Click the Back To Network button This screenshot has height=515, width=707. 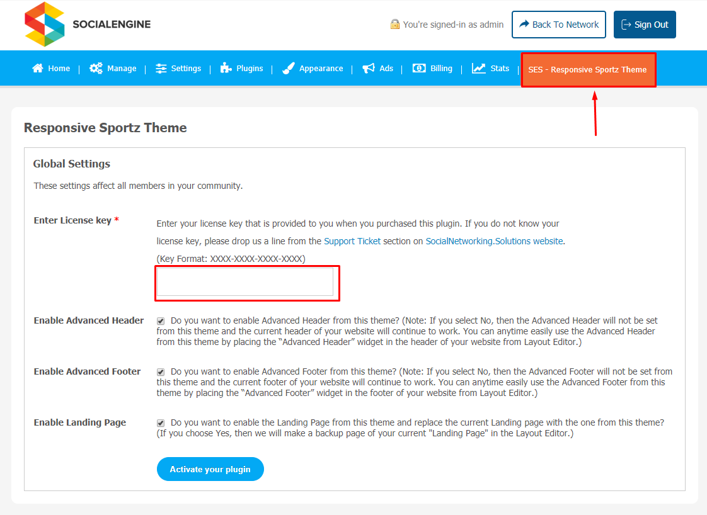pyautogui.click(x=559, y=25)
